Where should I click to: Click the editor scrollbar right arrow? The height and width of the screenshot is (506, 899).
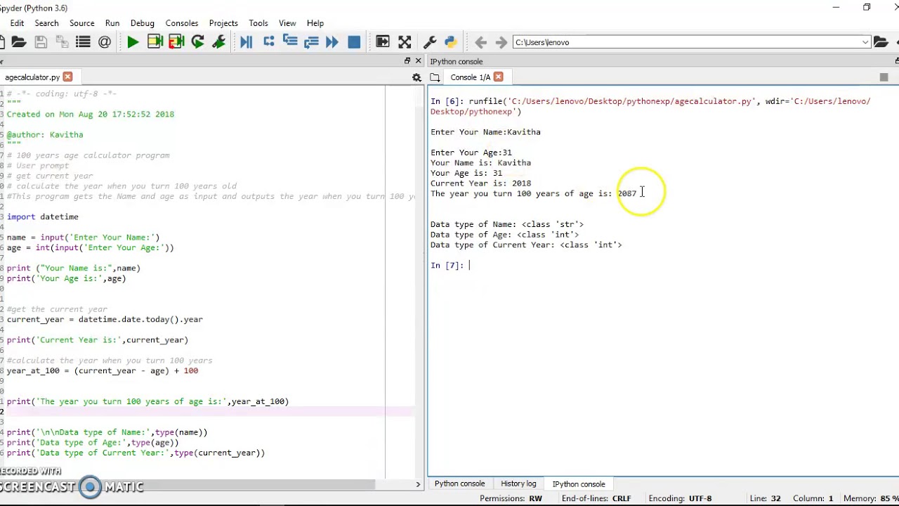click(418, 484)
